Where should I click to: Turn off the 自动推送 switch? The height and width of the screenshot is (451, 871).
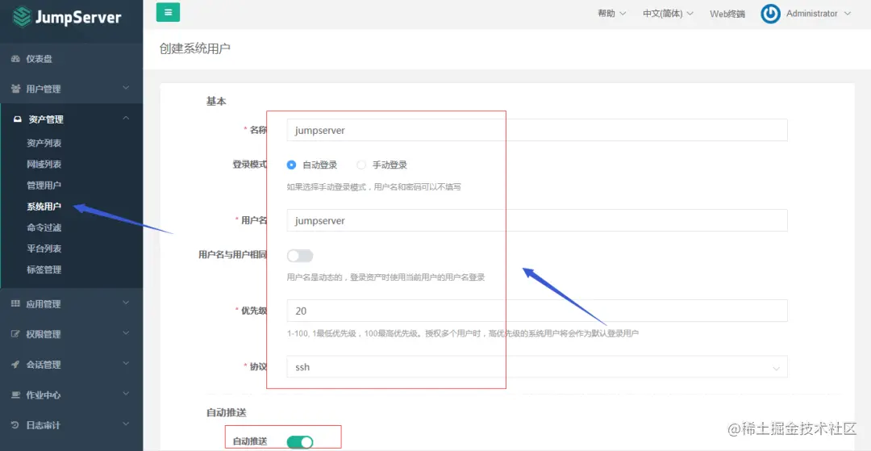300,442
